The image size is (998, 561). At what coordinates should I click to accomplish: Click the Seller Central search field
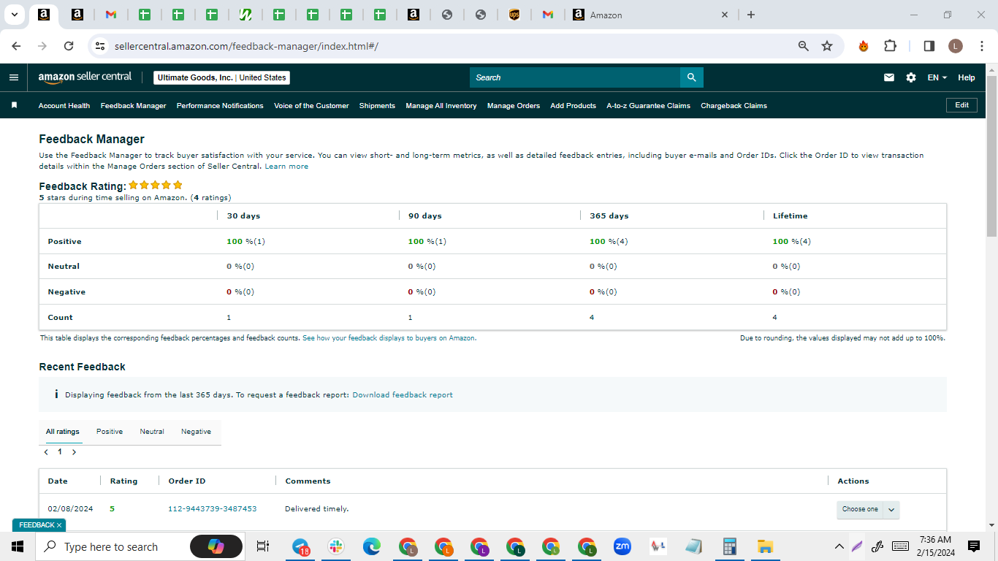[x=575, y=77]
